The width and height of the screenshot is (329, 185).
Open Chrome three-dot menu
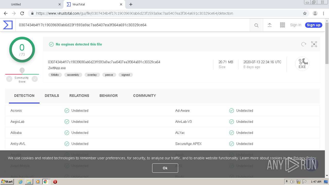(x=323, y=13)
